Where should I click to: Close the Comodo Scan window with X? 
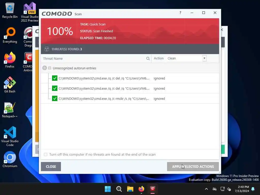pos(215,13)
